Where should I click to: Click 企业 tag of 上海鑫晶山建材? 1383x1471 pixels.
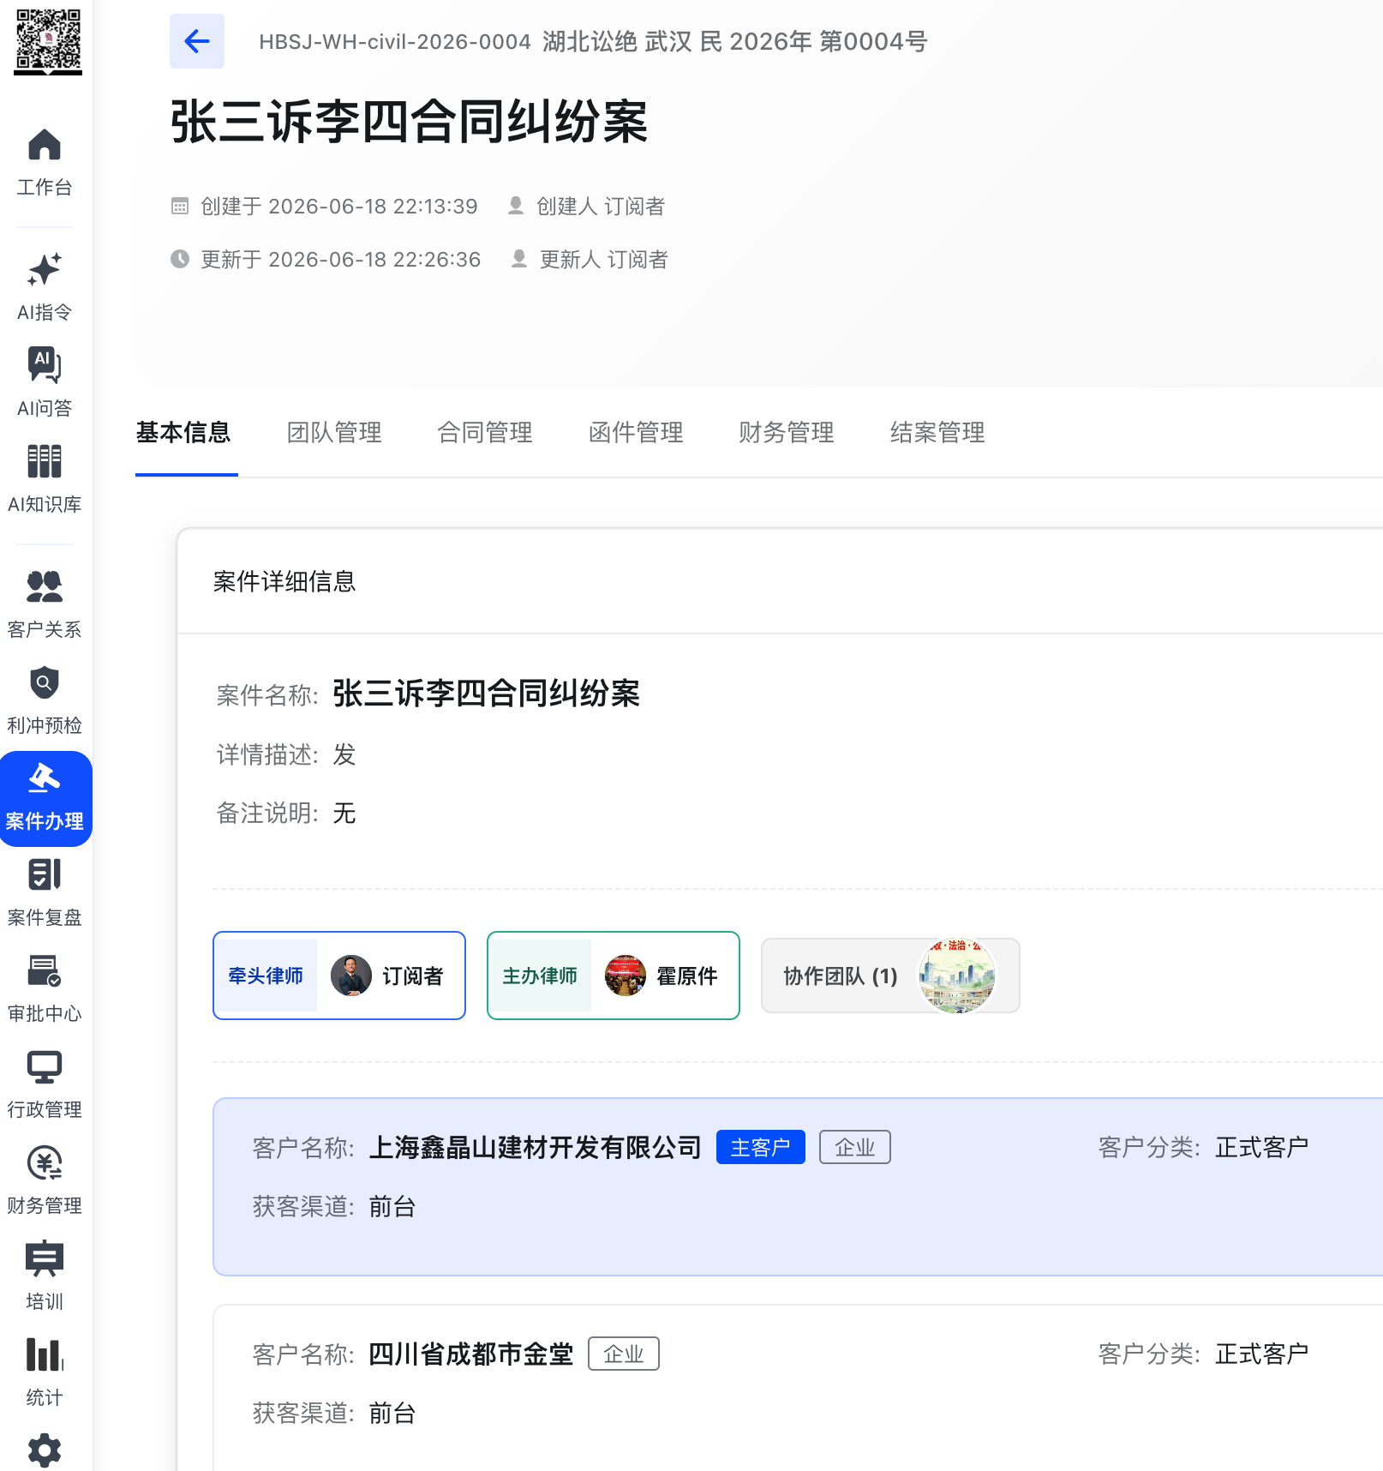[x=855, y=1147]
